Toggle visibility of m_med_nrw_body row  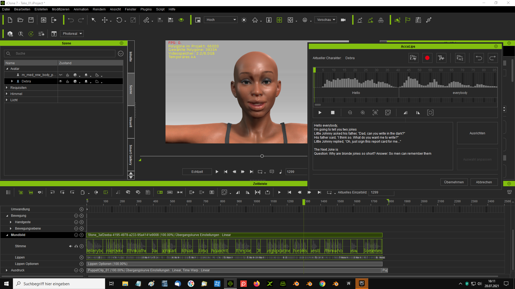[61, 75]
